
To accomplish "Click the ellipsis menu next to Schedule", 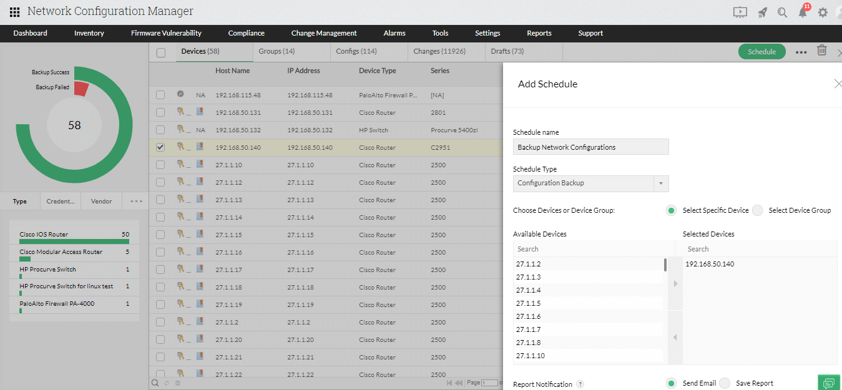I will click(x=801, y=52).
